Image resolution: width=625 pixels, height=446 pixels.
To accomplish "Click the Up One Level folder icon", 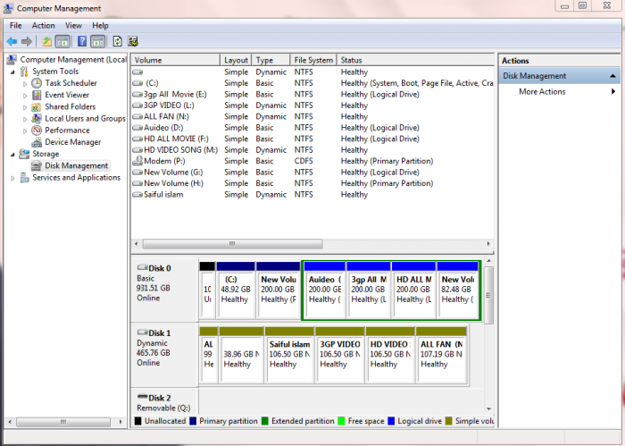I will pos(46,41).
